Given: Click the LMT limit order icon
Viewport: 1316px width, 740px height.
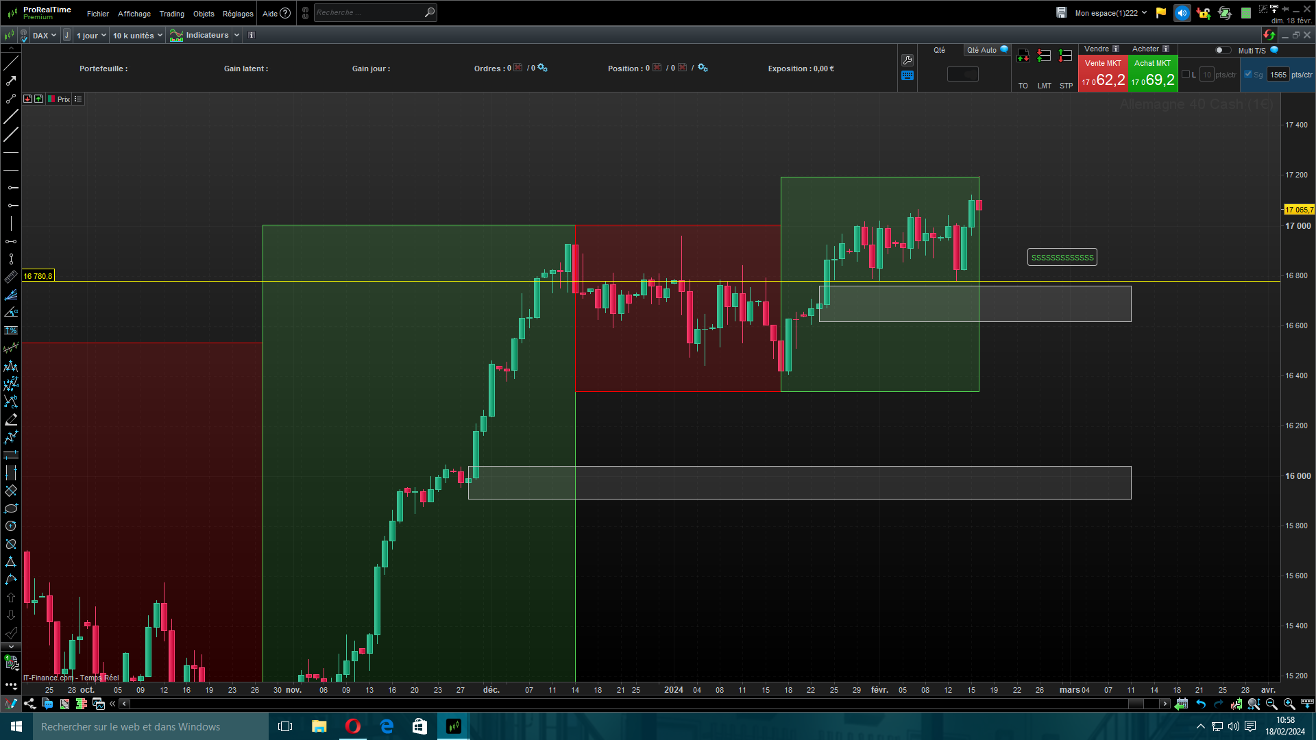Looking at the screenshot, I should pyautogui.click(x=1044, y=56).
